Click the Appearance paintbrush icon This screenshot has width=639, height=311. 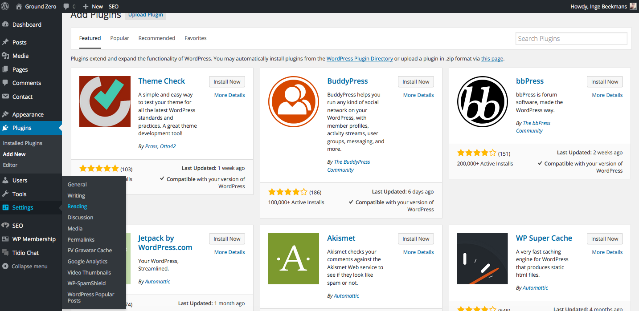click(5, 114)
